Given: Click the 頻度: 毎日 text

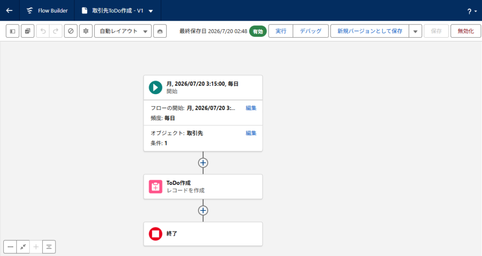Looking at the screenshot, I should coord(162,118).
